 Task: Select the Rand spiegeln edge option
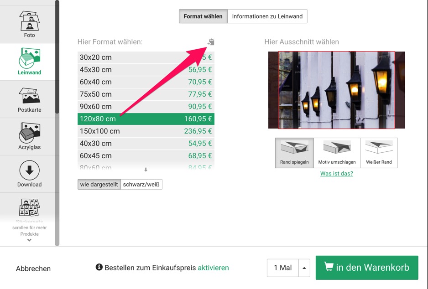(294, 153)
